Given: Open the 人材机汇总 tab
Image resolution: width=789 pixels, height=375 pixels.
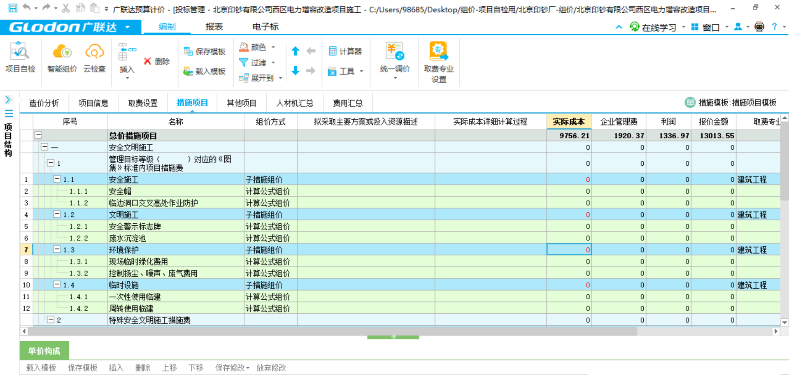Looking at the screenshot, I should 295,103.
